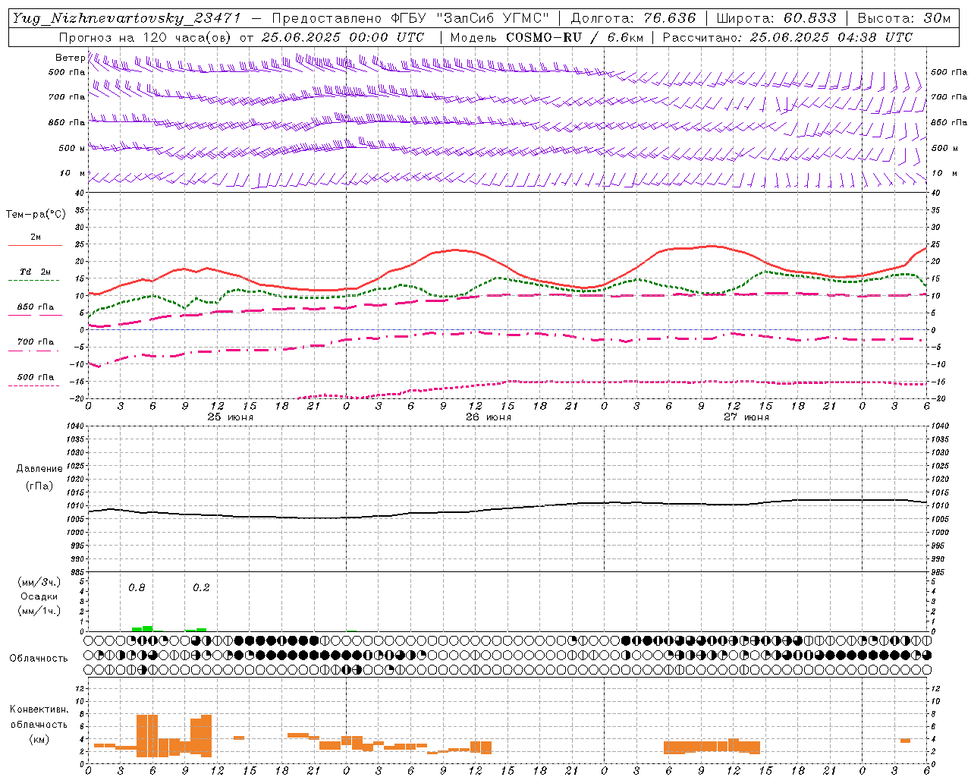Click the Широта: 60.833 value
The image size is (971, 777).
click(776, 18)
